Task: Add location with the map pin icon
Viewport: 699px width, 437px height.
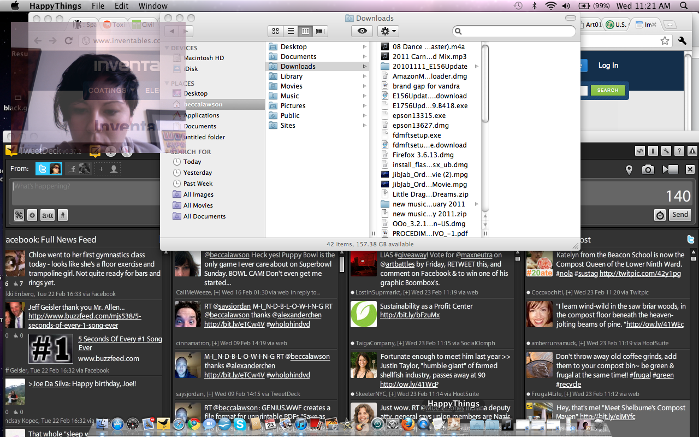Action: (x=629, y=170)
